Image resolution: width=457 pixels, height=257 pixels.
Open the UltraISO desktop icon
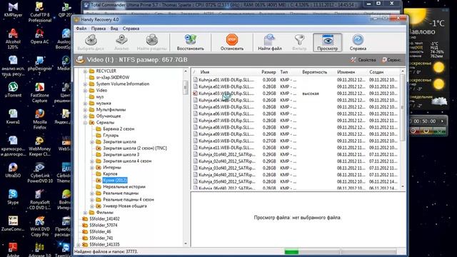13,170
